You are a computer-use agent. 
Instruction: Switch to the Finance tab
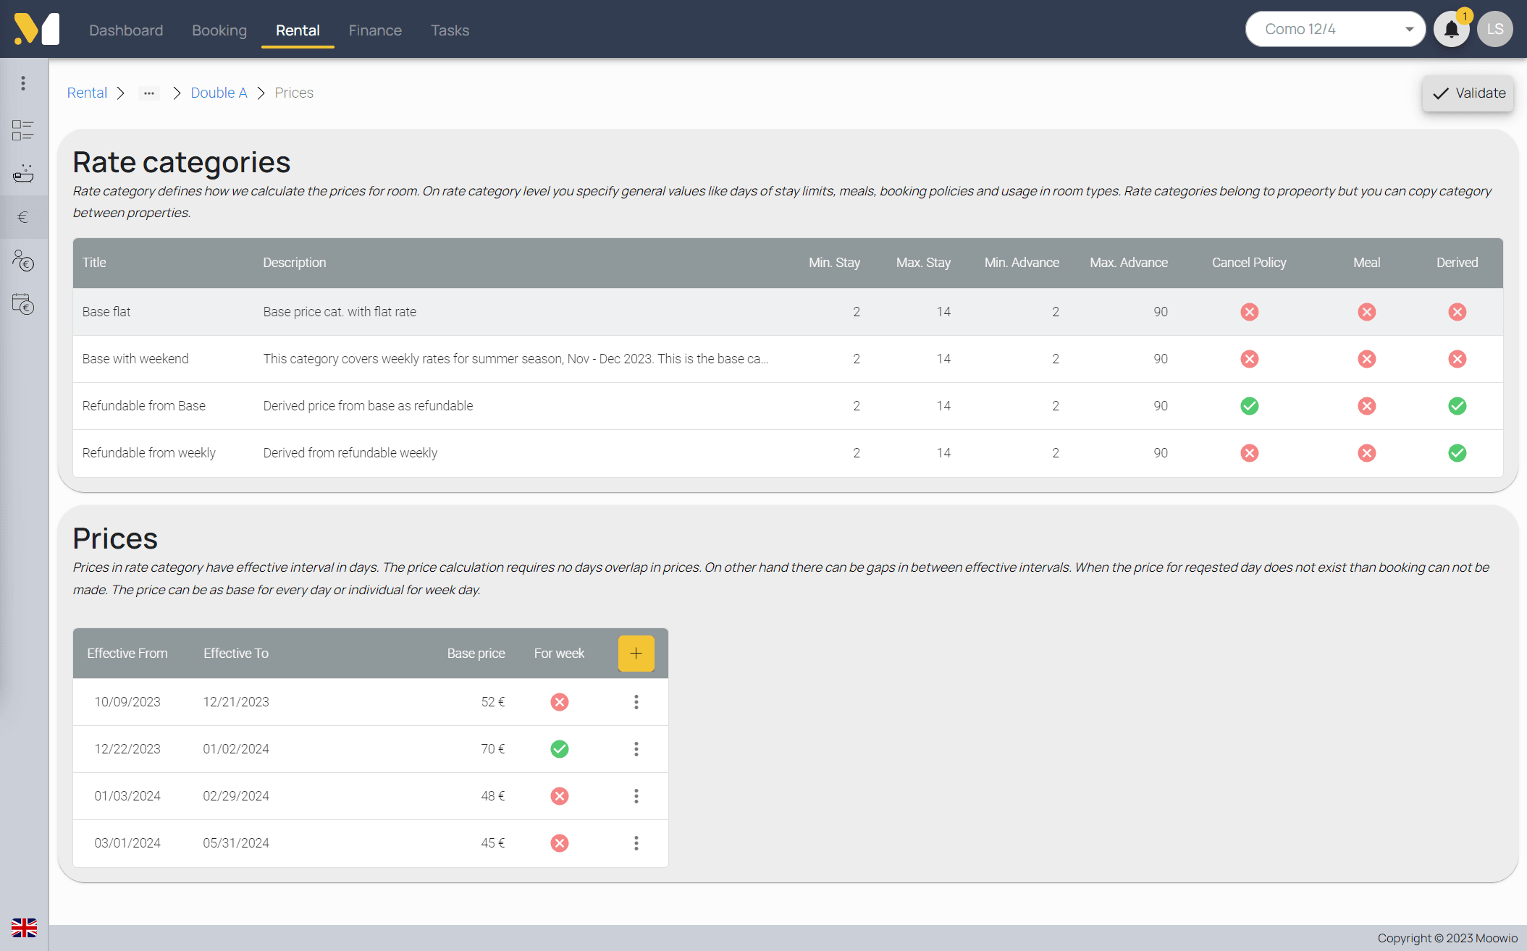click(x=374, y=30)
